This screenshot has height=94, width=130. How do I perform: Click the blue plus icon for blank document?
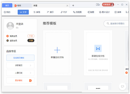pyautogui.click(x=57, y=50)
